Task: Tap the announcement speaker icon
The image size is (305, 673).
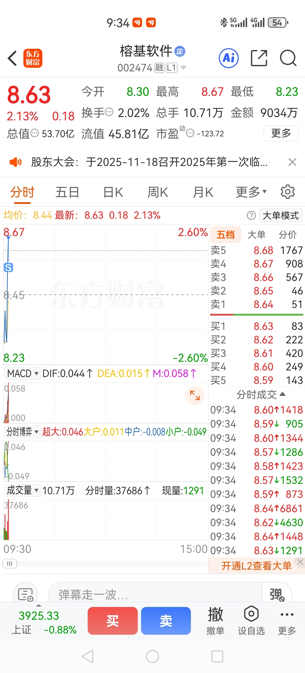Action: click(x=15, y=162)
